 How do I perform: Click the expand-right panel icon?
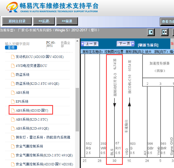151,32
